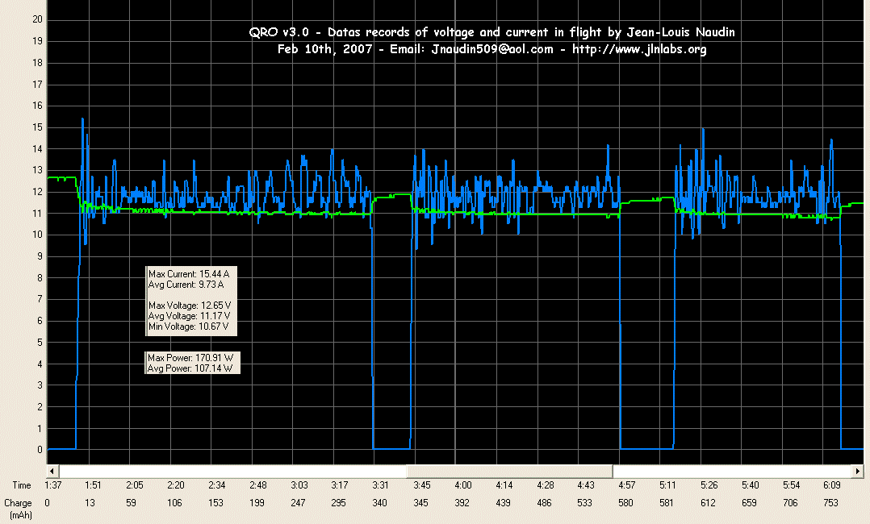Click the Jnaudin509@aol.com email text
The image size is (870, 524).
click(492, 49)
